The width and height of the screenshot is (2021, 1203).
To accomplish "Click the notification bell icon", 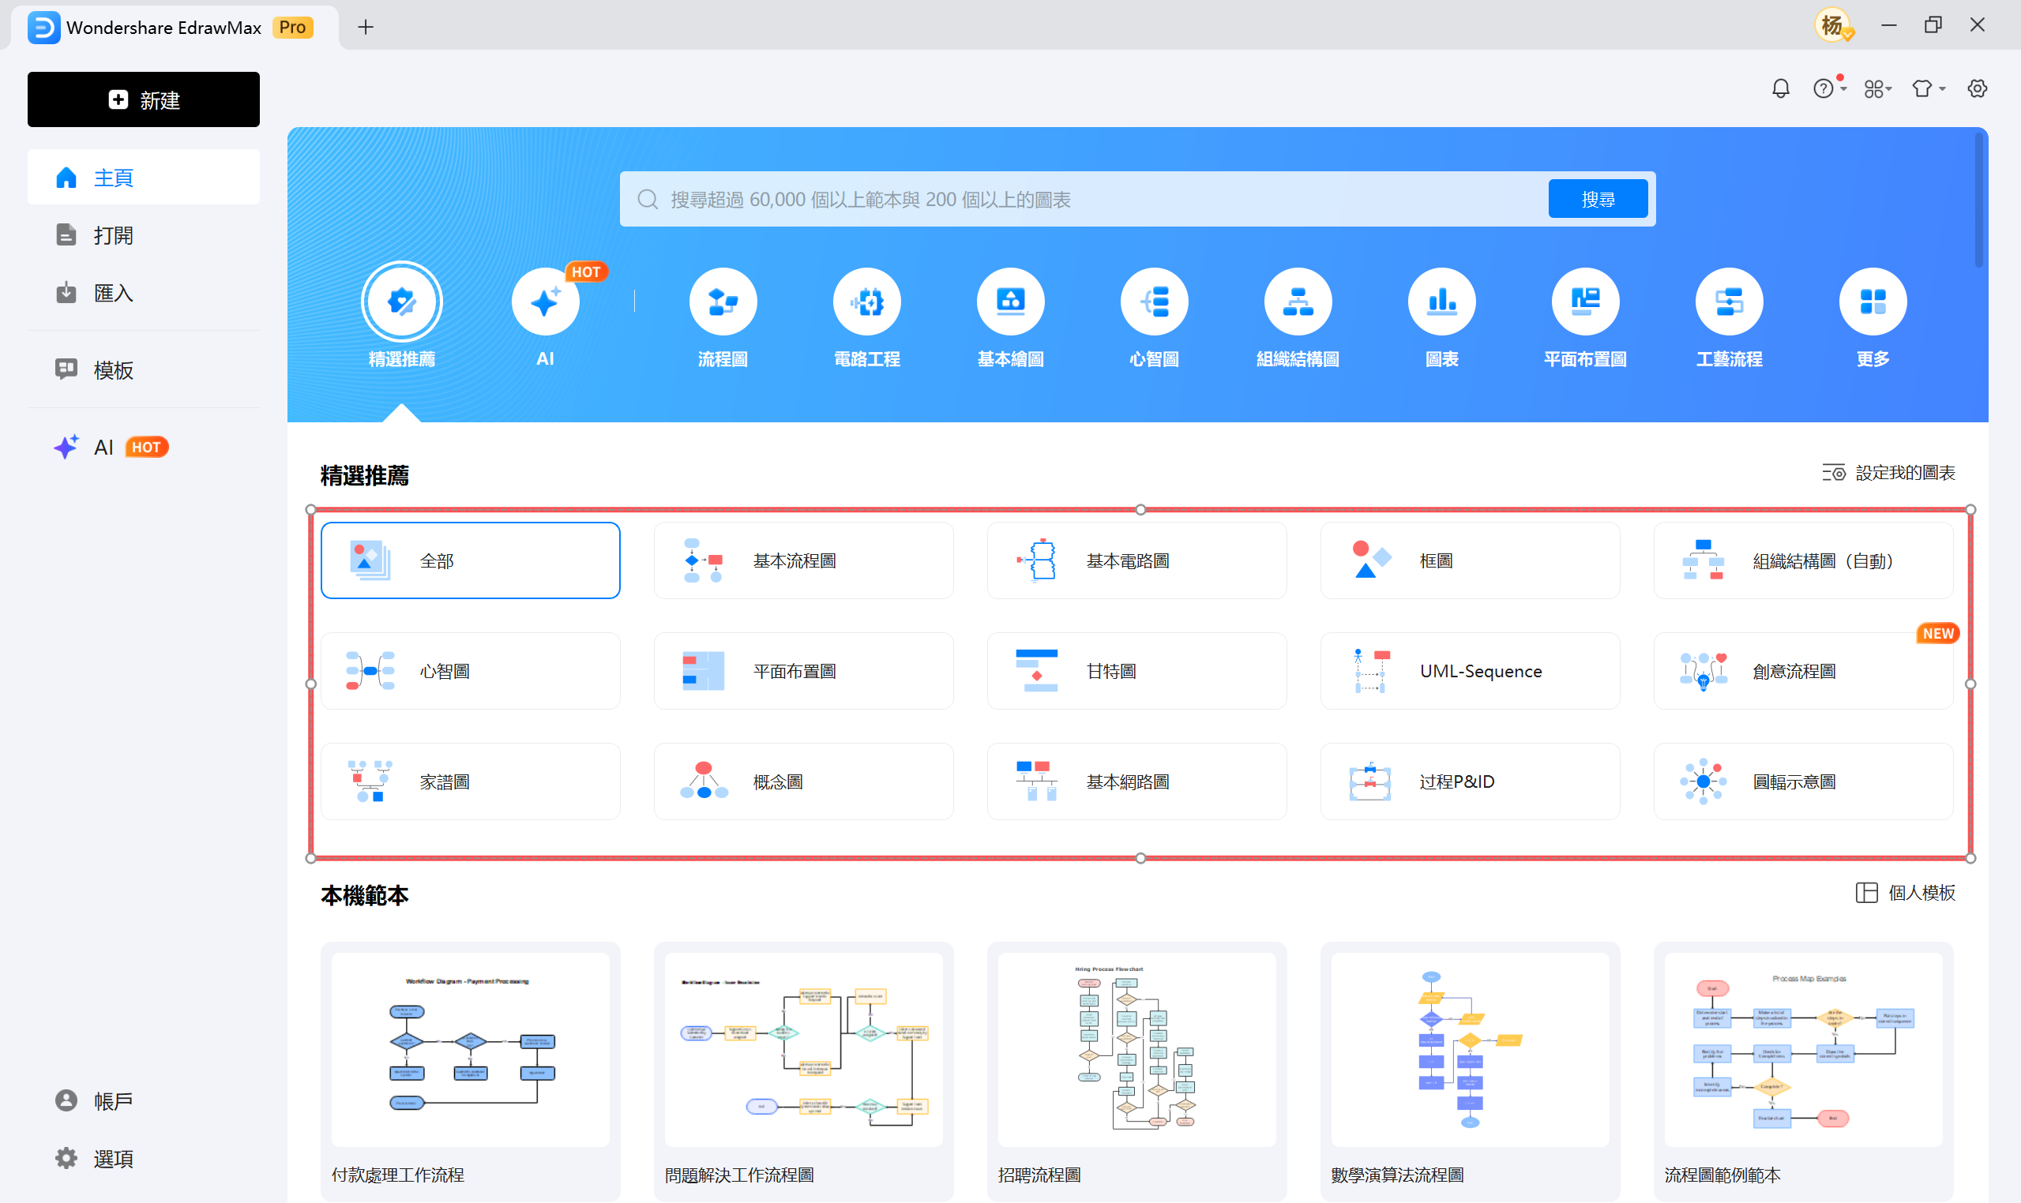I will coord(1780,88).
